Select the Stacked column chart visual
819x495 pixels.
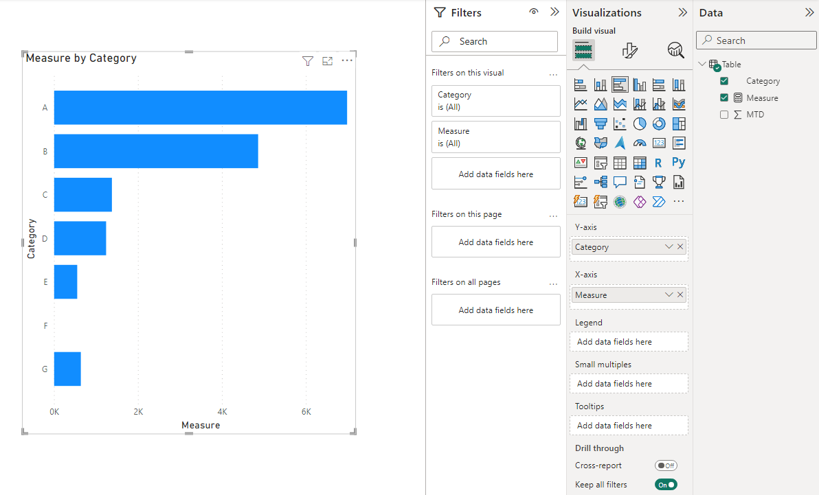tap(600, 84)
